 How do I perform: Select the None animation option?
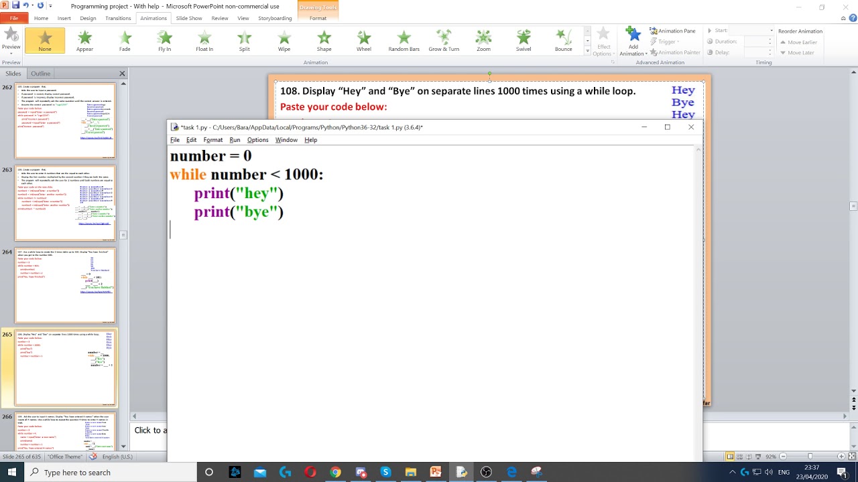coord(45,41)
